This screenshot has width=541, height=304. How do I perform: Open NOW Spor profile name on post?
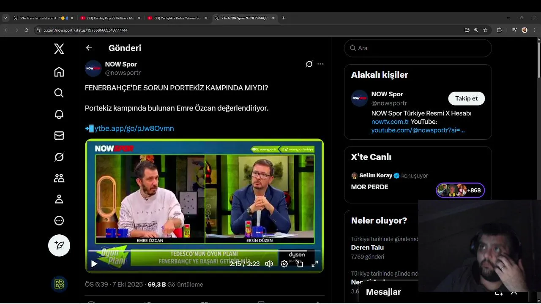[121, 64]
